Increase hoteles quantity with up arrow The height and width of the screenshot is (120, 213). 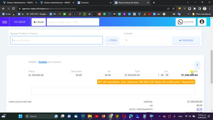(162, 75)
